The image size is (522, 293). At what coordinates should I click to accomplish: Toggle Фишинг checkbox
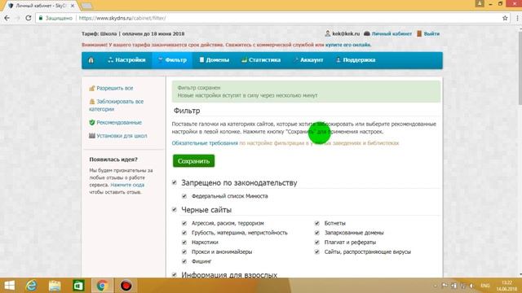pyautogui.click(x=184, y=261)
